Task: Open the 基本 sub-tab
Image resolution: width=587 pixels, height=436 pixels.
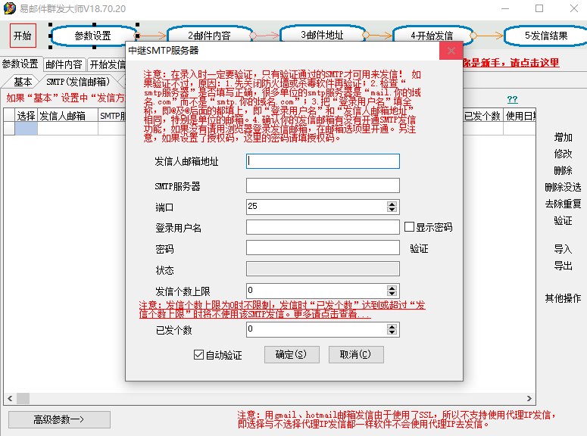Action: [23, 82]
